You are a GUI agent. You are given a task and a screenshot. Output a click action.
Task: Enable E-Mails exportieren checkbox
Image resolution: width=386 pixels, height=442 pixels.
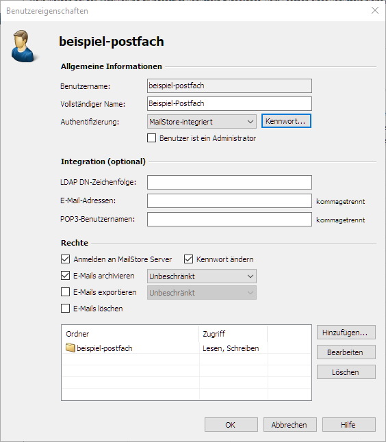[66, 291]
